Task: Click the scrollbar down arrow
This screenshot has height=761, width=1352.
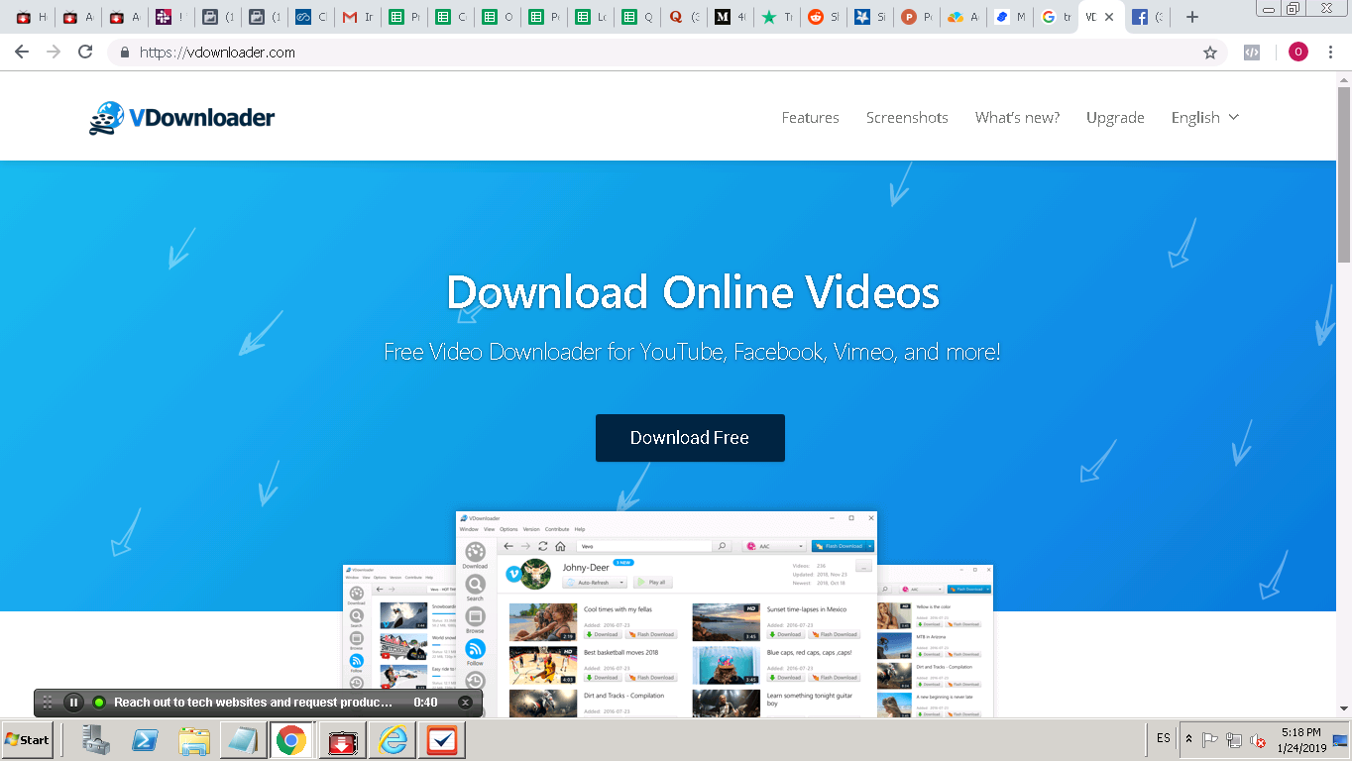Action: [1344, 708]
